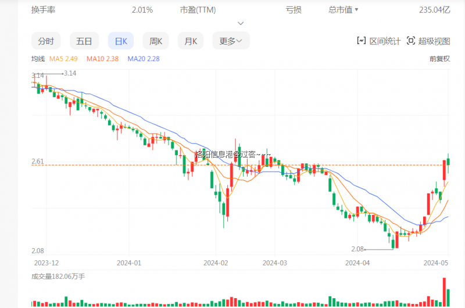Click the MA5 2.49 moving average label
Screen dimensions: 465x308
(x=63, y=59)
